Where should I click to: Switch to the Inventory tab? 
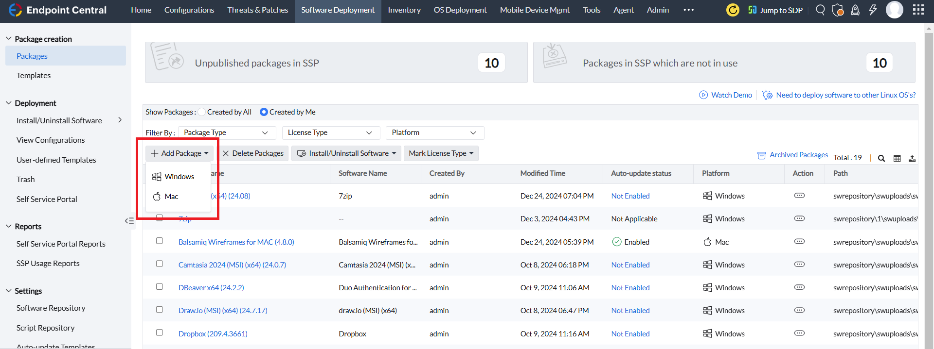tap(404, 10)
